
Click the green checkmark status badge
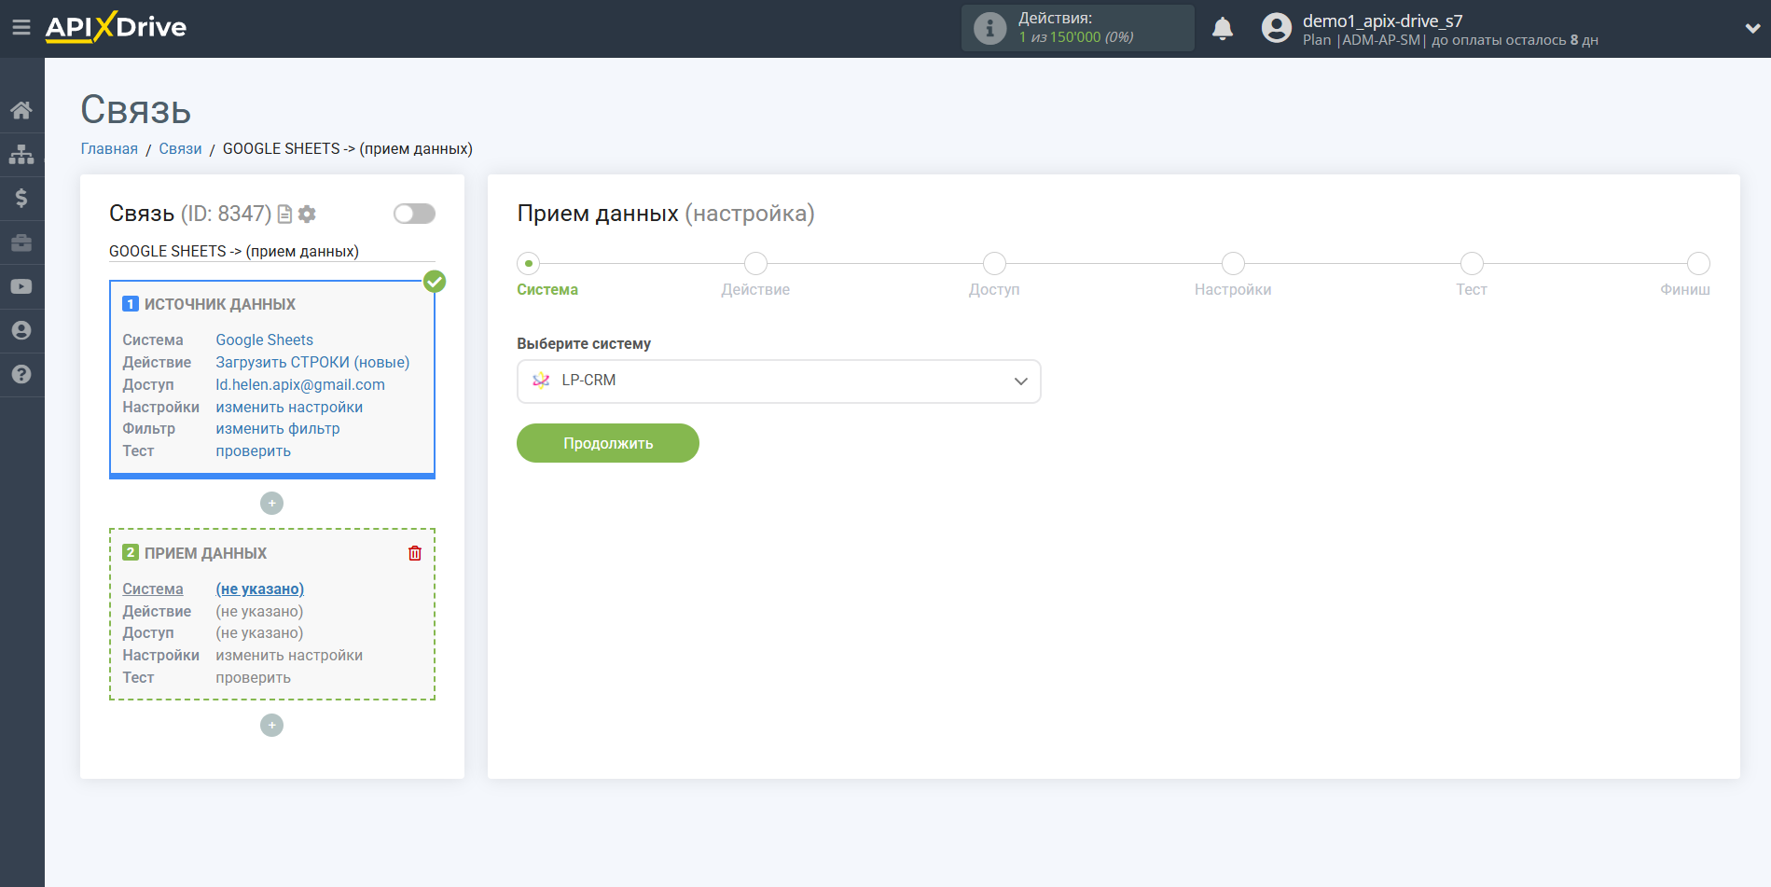click(435, 282)
